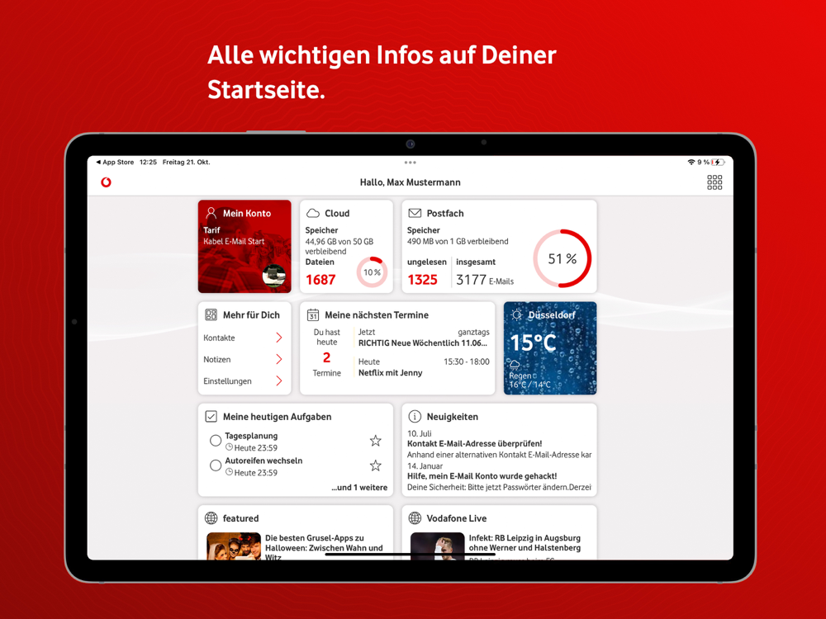Viewport: 826px width, 619px height.
Task: Tap the multitasking three-dots indicator
Action: pos(411,163)
